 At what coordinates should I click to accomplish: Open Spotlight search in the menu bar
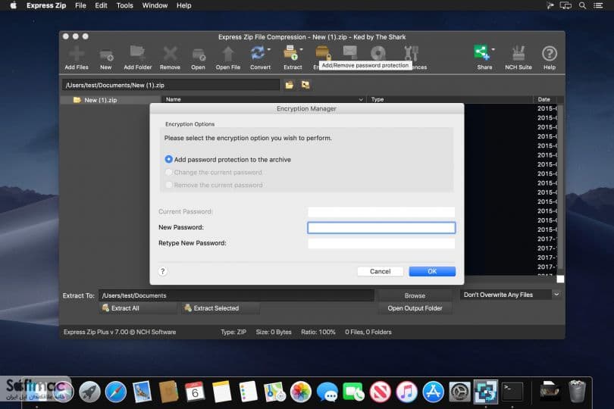point(583,5)
